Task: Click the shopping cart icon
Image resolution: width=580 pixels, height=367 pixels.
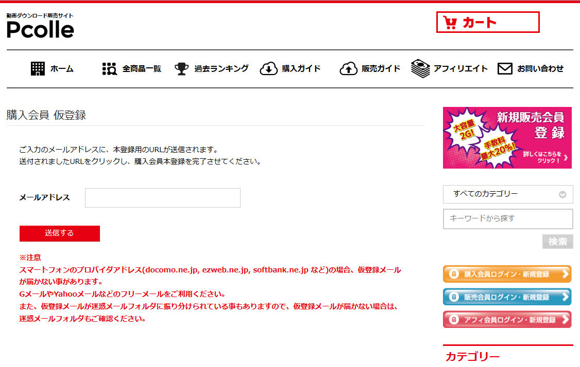Action: 450,23
